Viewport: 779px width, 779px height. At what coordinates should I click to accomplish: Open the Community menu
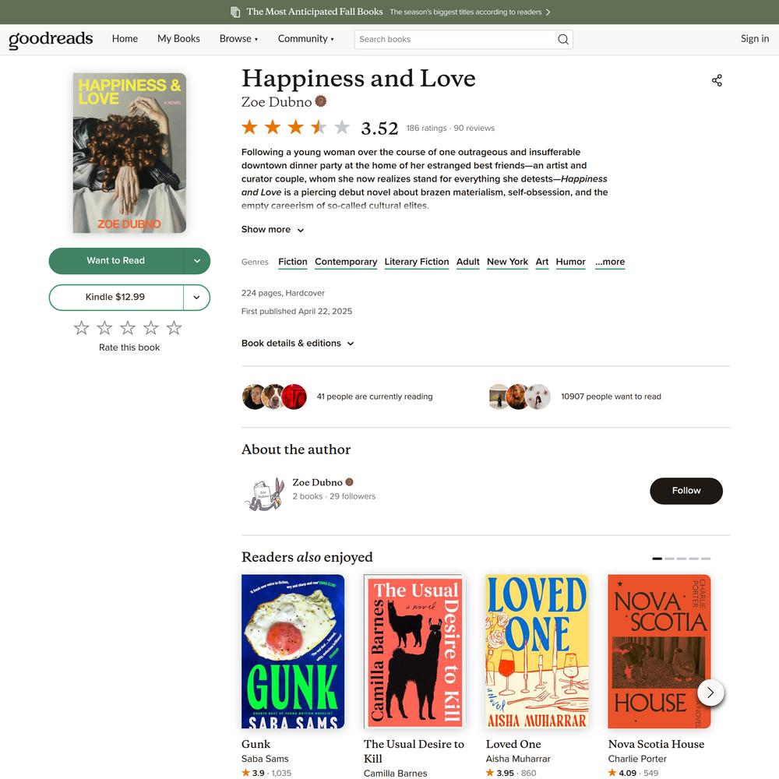pos(305,39)
